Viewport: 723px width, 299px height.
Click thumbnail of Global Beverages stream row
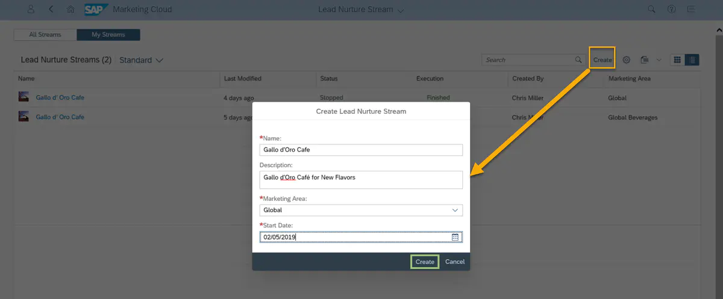tap(24, 117)
